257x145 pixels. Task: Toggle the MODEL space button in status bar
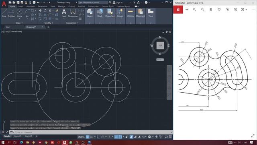pyautogui.click(x=81, y=137)
